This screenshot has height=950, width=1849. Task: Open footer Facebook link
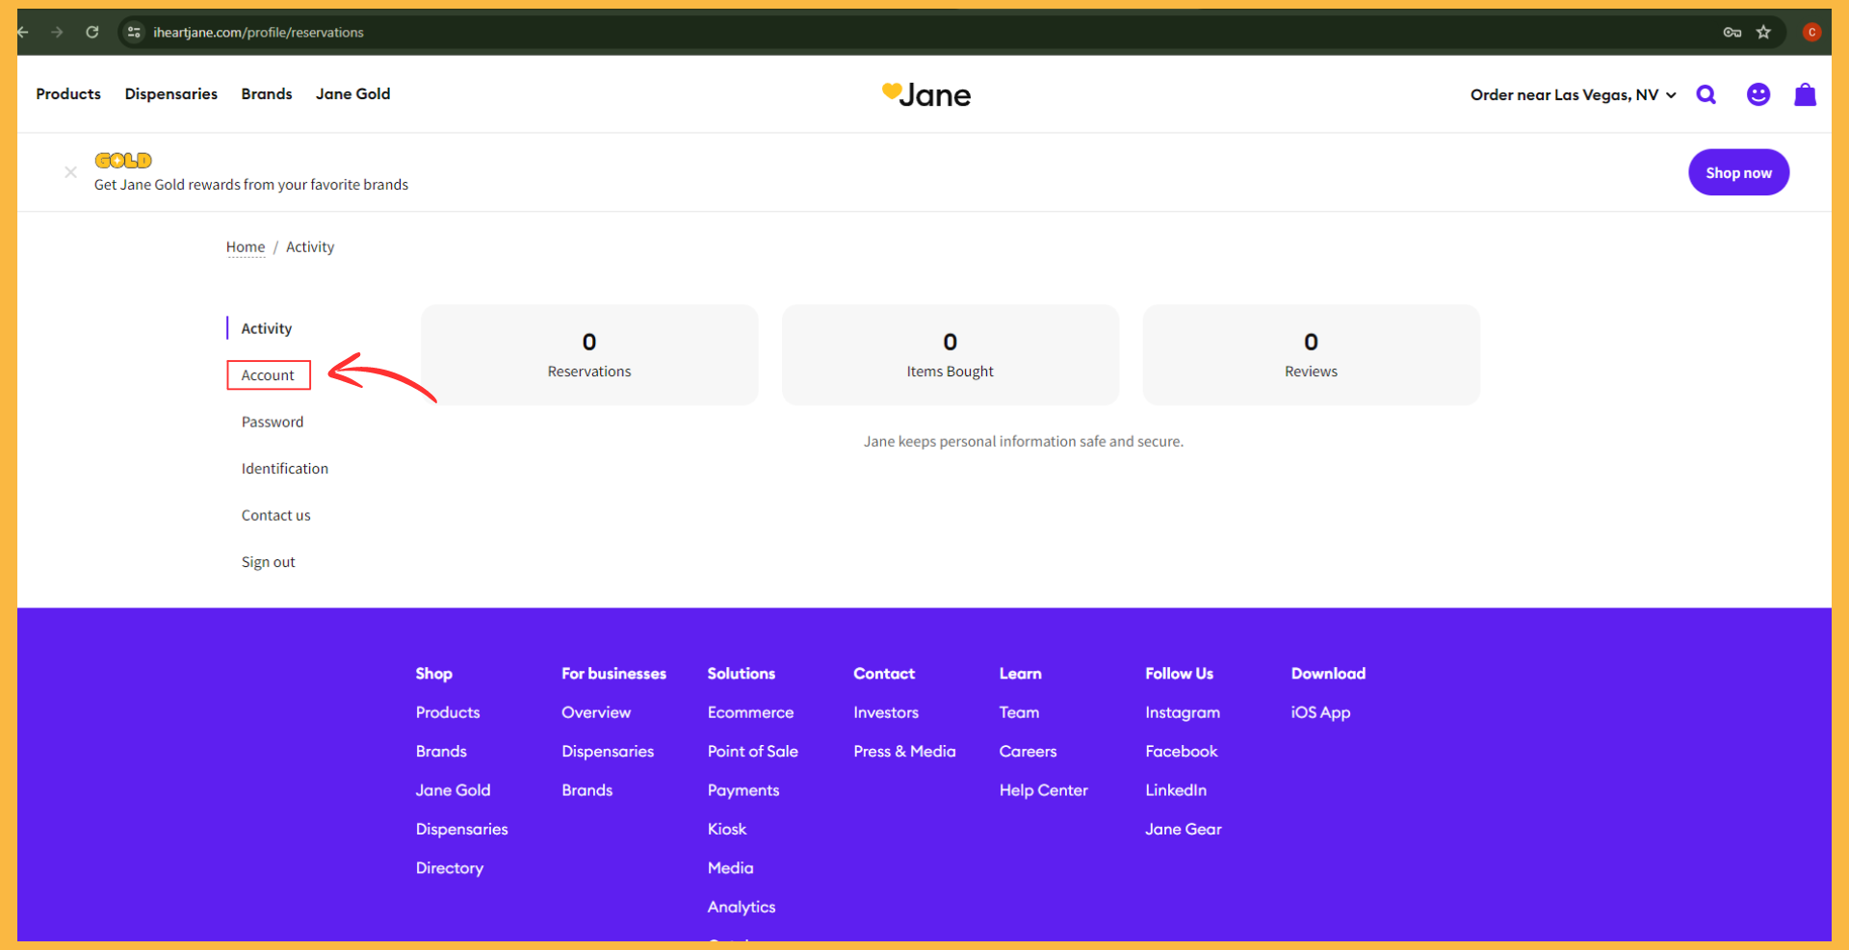coord(1182,752)
